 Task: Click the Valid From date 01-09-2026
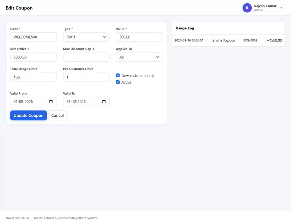click(23, 101)
